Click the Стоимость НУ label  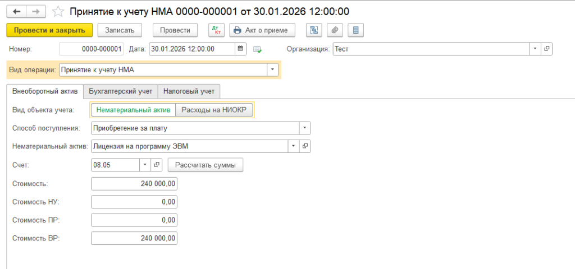pos(35,202)
